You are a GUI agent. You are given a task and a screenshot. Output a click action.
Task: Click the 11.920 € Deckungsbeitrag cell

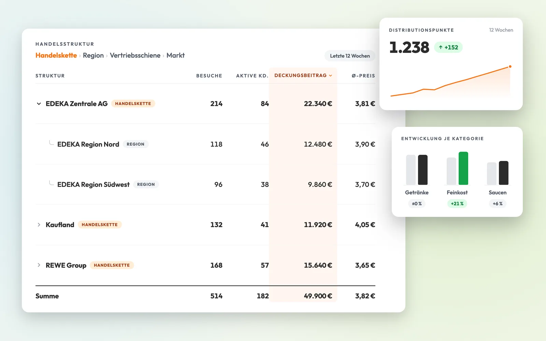[318, 225]
